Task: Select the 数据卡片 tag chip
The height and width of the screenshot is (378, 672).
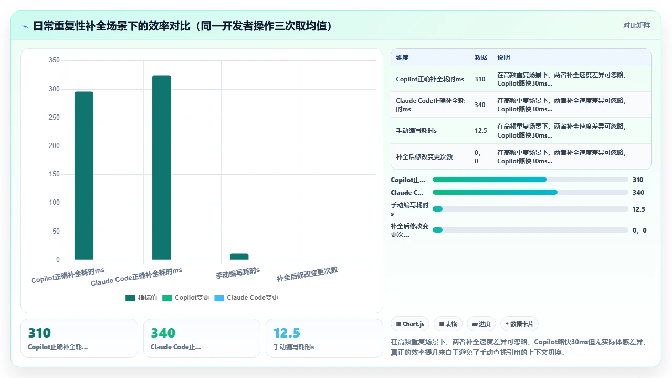Action: click(x=520, y=324)
